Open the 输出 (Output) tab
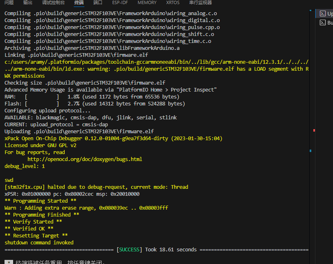333x264 pixels. (x=28, y=2)
